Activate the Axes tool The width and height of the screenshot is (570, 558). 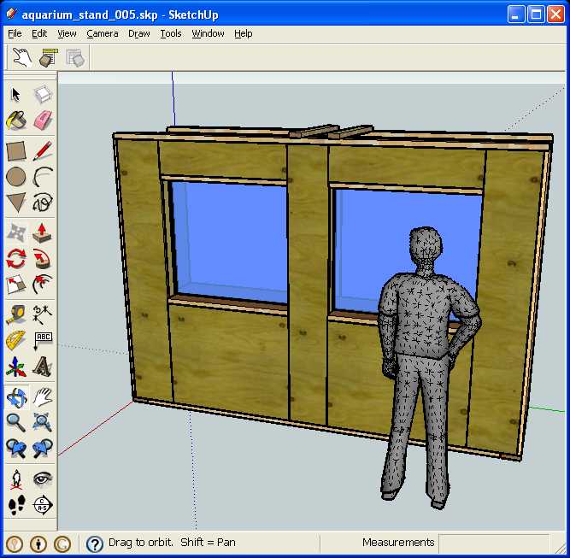pos(16,367)
